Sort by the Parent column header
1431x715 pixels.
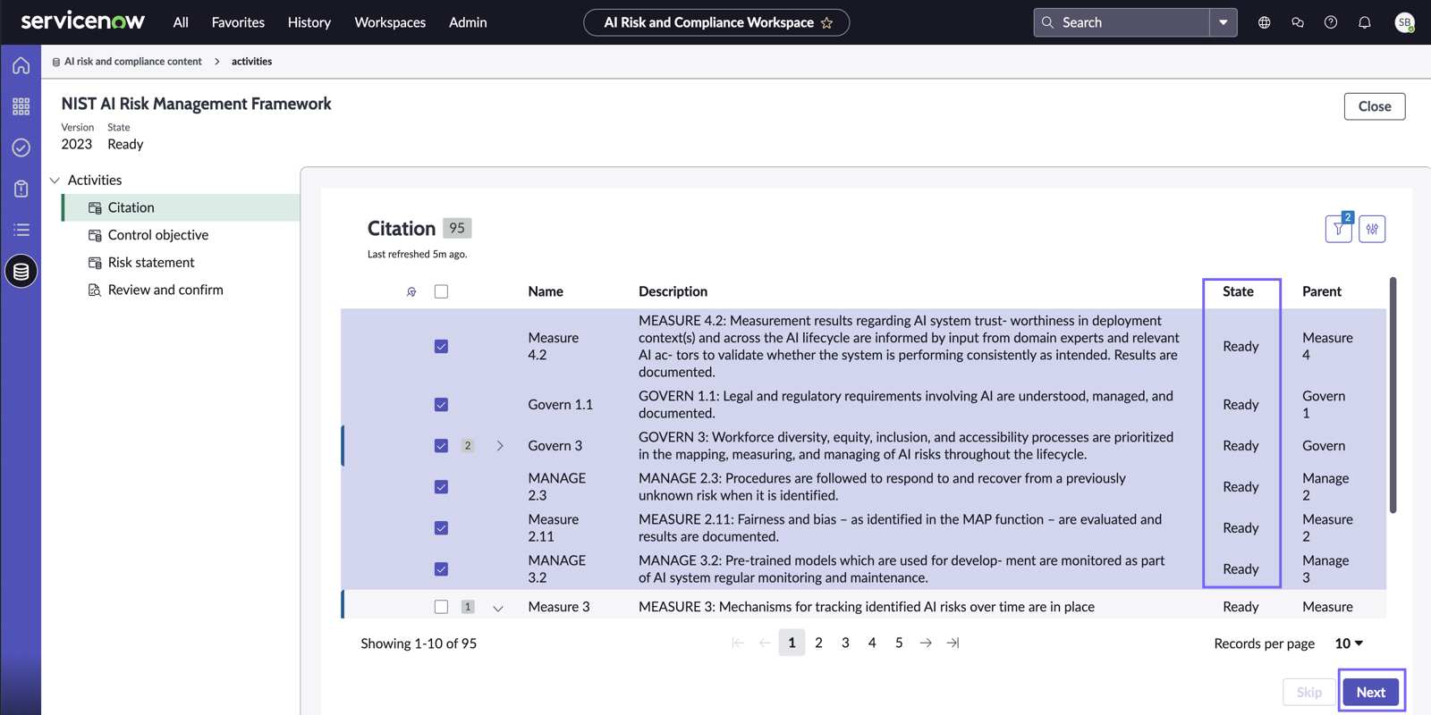(1322, 291)
